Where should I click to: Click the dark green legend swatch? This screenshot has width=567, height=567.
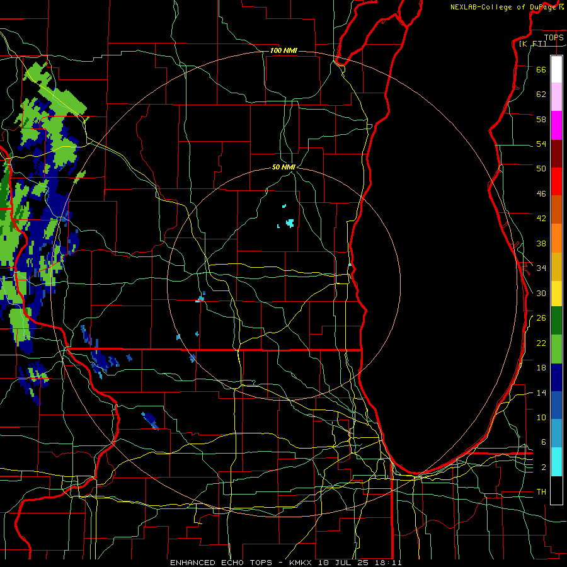coord(556,321)
